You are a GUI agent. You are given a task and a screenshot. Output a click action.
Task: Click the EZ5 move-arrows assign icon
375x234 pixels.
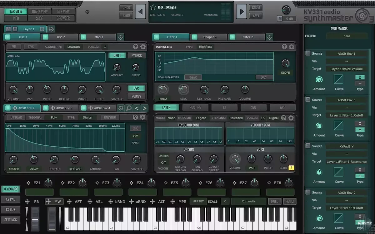[166, 183]
